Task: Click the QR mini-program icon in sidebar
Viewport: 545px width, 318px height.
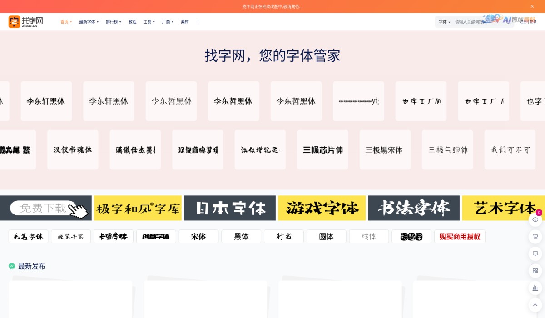Action: pyautogui.click(x=535, y=271)
